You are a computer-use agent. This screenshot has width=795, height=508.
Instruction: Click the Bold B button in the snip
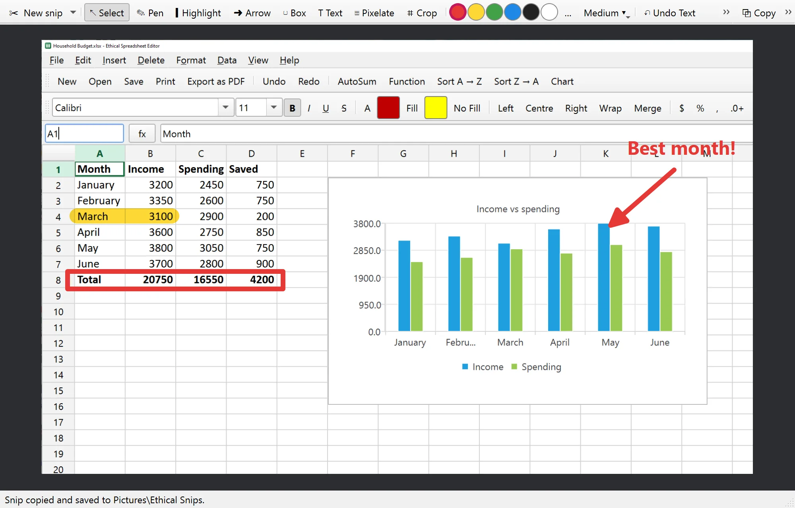click(x=292, y=108)
